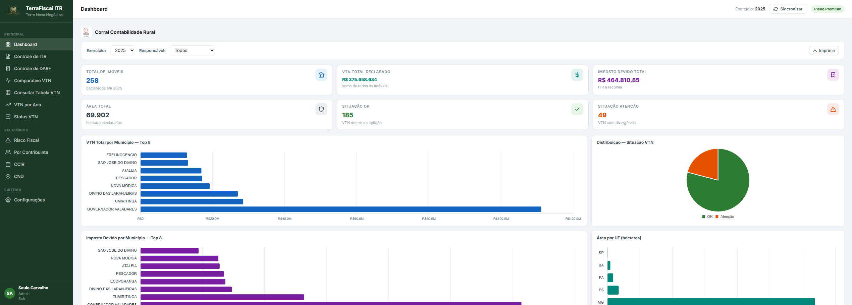
Task: Click the Por Contribuinte people icon
Action: tap(8, 152)
